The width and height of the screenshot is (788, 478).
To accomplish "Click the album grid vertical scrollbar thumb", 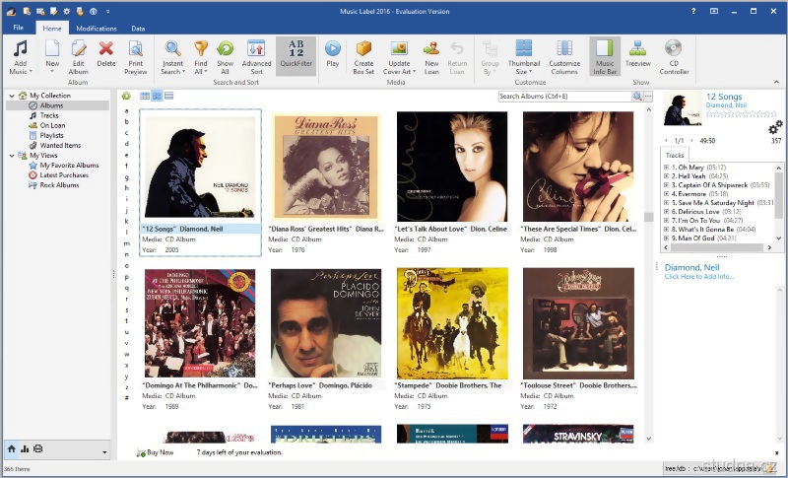I will pos(649,217).
